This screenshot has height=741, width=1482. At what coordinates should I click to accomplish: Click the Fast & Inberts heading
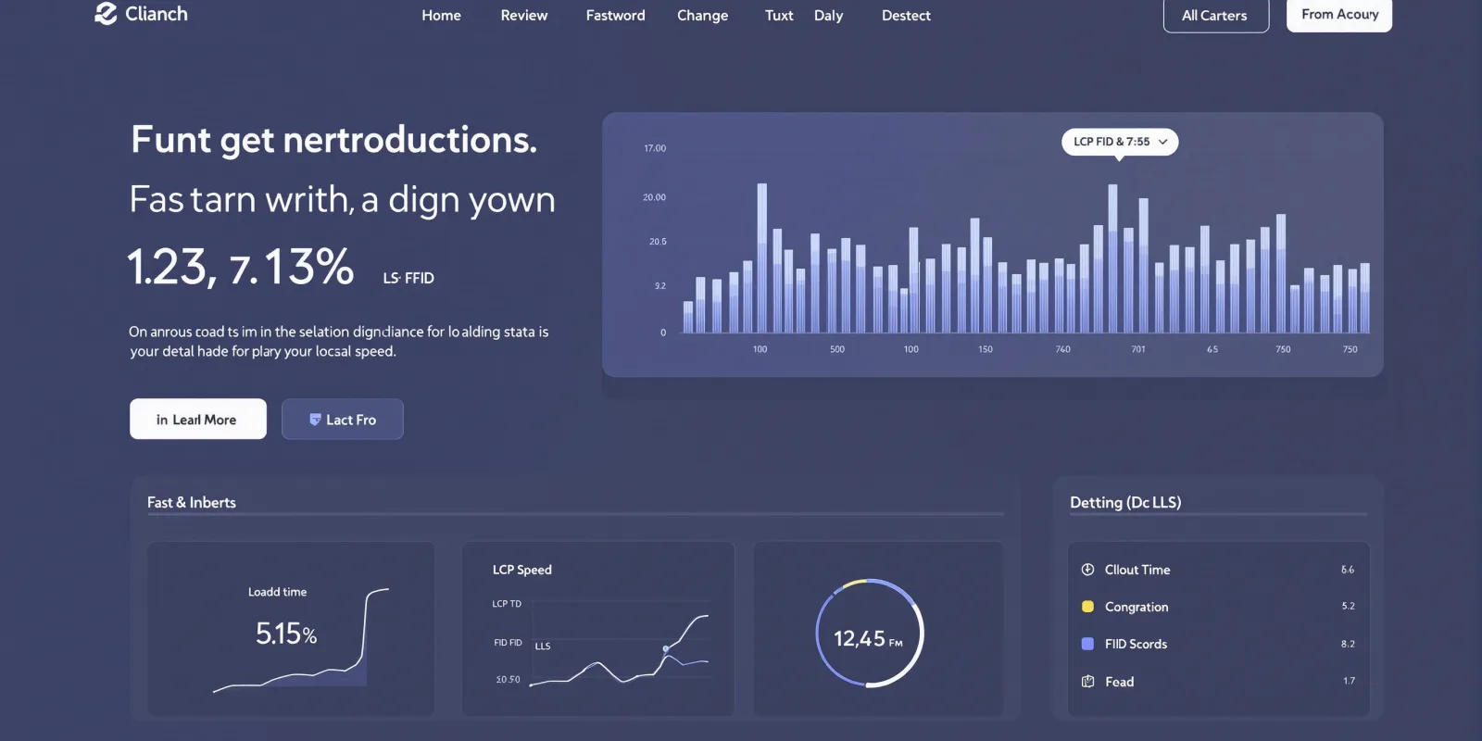(x=192, y=502)
